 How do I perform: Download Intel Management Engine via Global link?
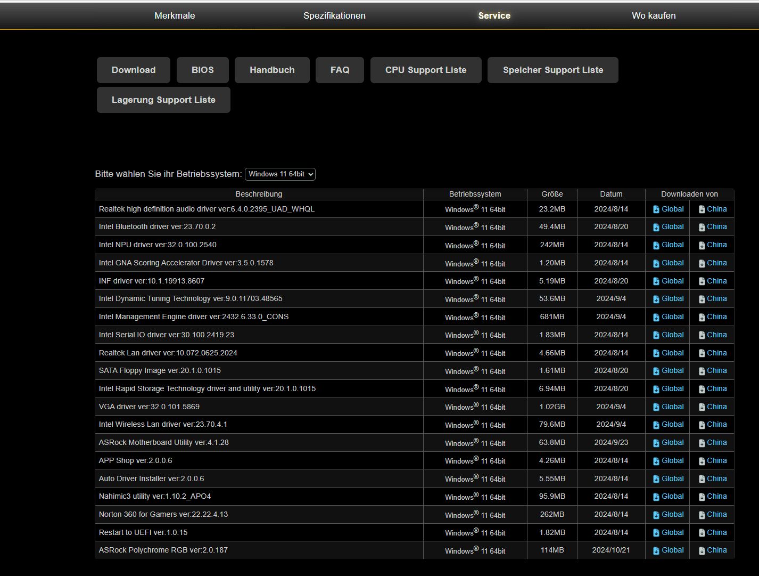[673, 317]
